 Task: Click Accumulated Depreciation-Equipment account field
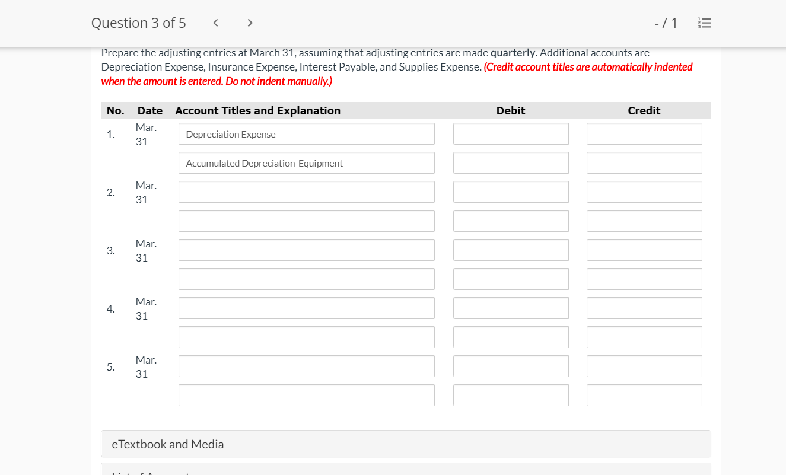(307, 163)
